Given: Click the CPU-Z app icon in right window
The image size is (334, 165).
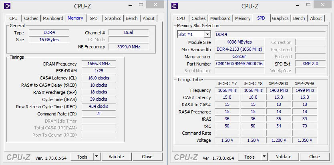Looking at the screenshot, I should pyautogui.click(x=175, y=6).
